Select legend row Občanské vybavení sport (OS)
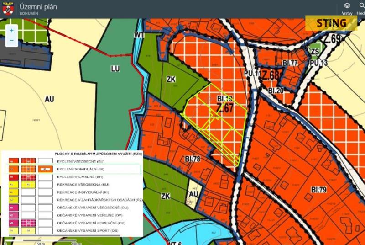Image resolution: width=365 pixels, height=245 pixels. (88, 231)
